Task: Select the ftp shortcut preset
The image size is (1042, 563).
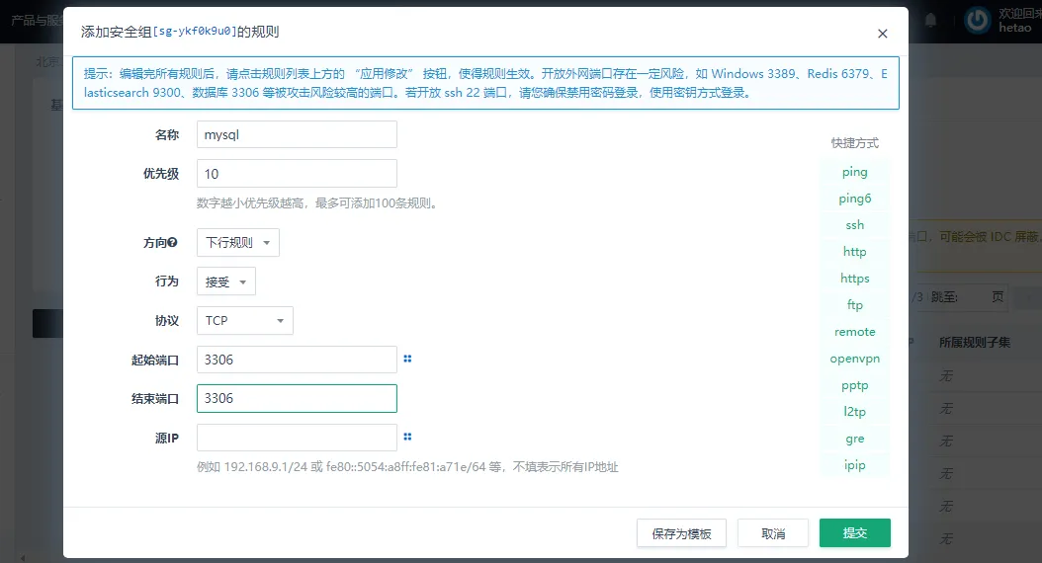Action: click(854, 305)
